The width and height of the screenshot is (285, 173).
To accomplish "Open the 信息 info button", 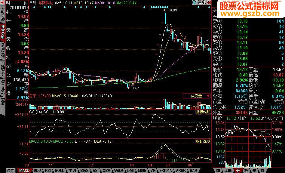I will pyautogui.click(x=201, y=2).
